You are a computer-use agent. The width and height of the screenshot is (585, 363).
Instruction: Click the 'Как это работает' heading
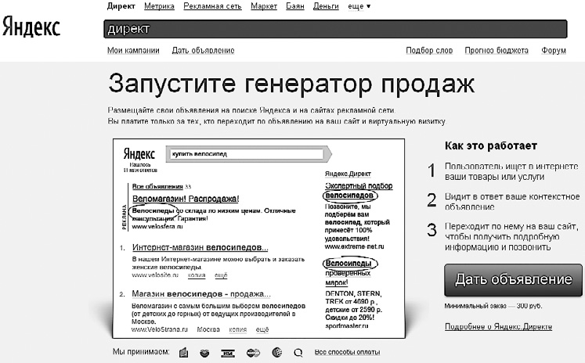490,146
